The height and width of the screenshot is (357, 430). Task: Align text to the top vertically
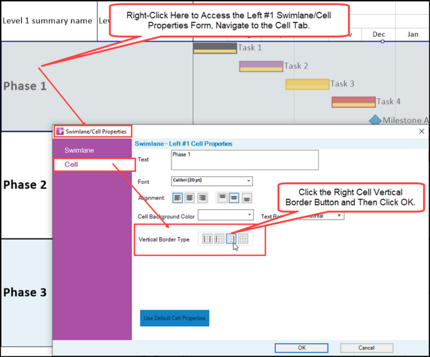[222, 198]
